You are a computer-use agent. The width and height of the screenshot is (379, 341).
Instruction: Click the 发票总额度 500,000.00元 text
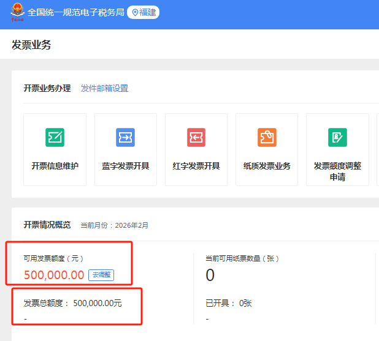coord(72,303)
